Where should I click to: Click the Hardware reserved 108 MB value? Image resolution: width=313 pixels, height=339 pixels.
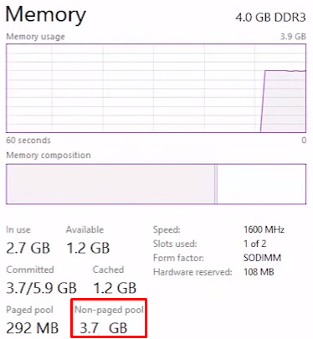click(x=259, y=272)
